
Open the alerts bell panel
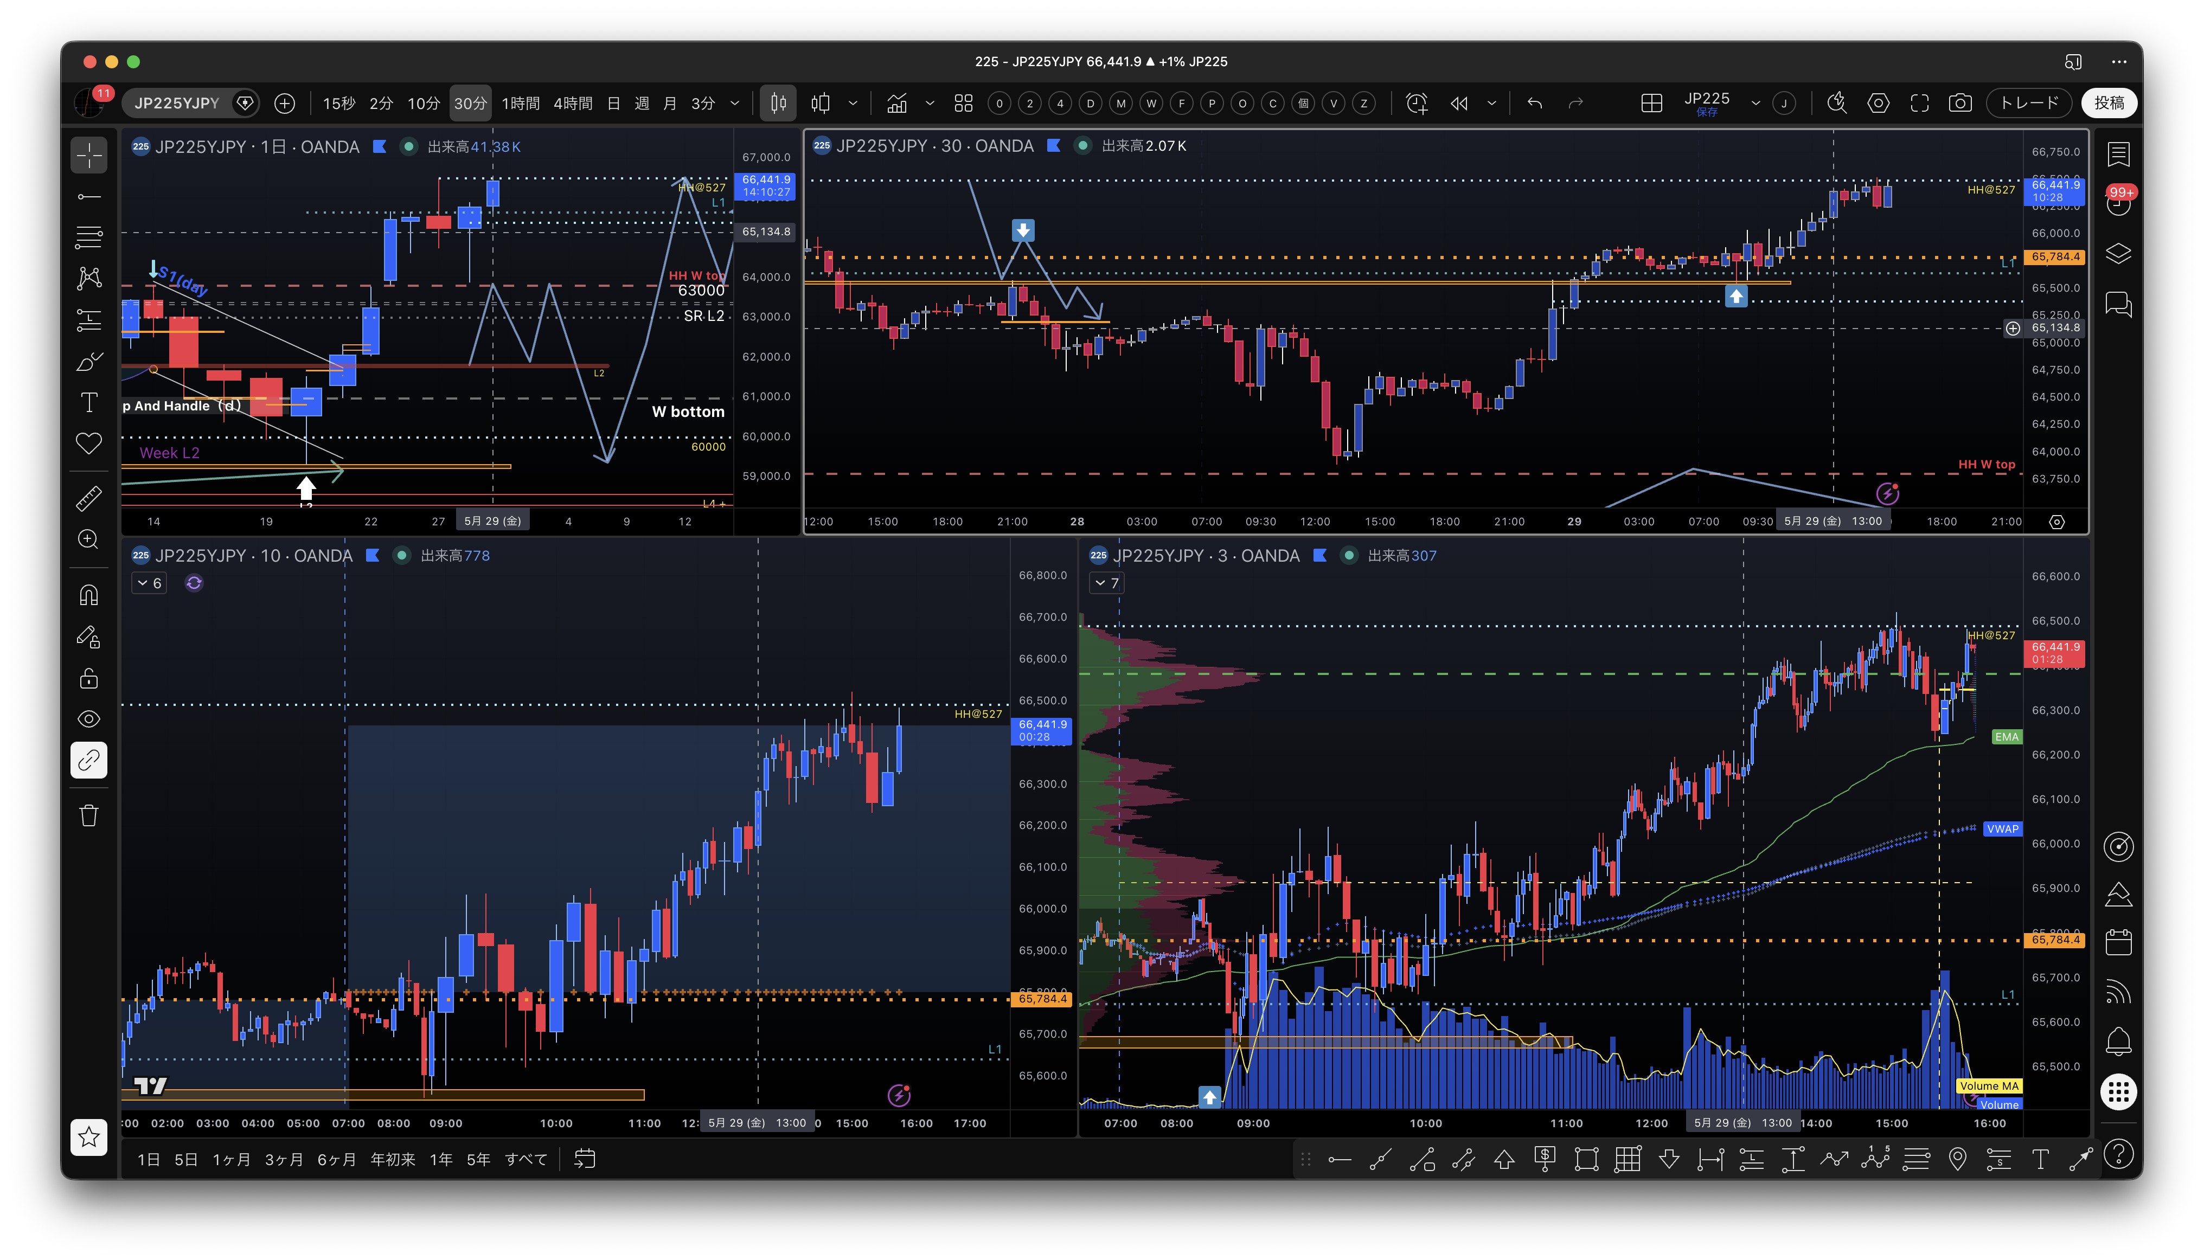point(2118,1041)
